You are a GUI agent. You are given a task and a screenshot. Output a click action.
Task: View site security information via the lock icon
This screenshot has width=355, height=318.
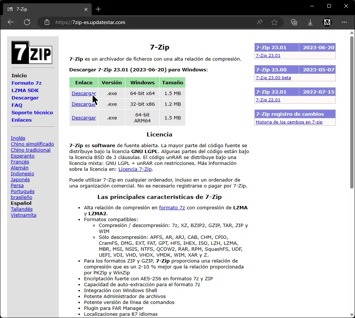pos(47,22)
